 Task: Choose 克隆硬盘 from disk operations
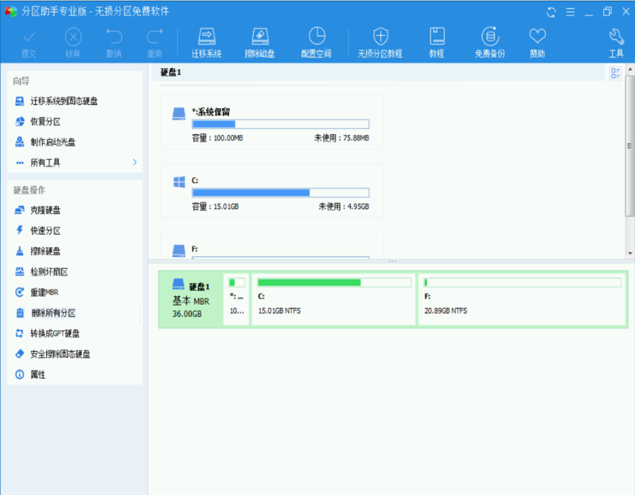[45, 210]
